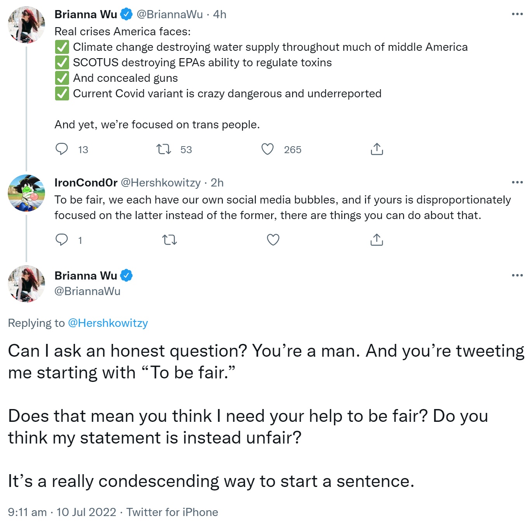Retweet IronCond0r's reply
The image size is (532, 530).
click(x=170, y=240)
